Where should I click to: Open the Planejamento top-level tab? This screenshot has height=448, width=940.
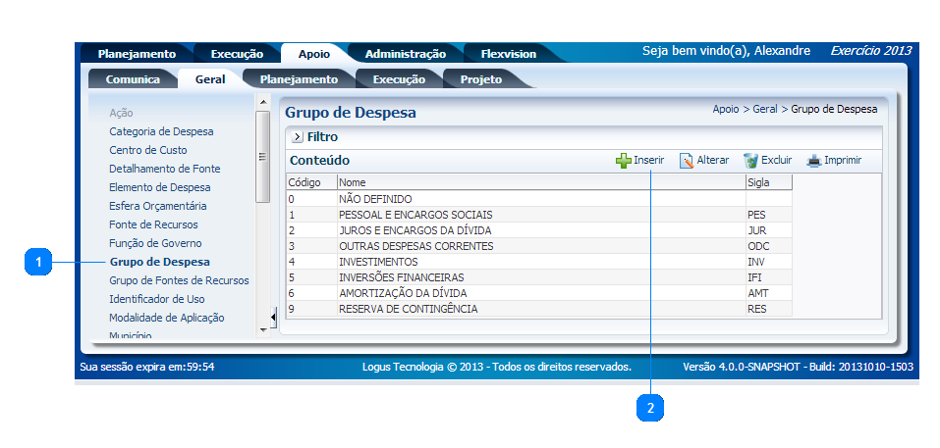tap(137, 54)
